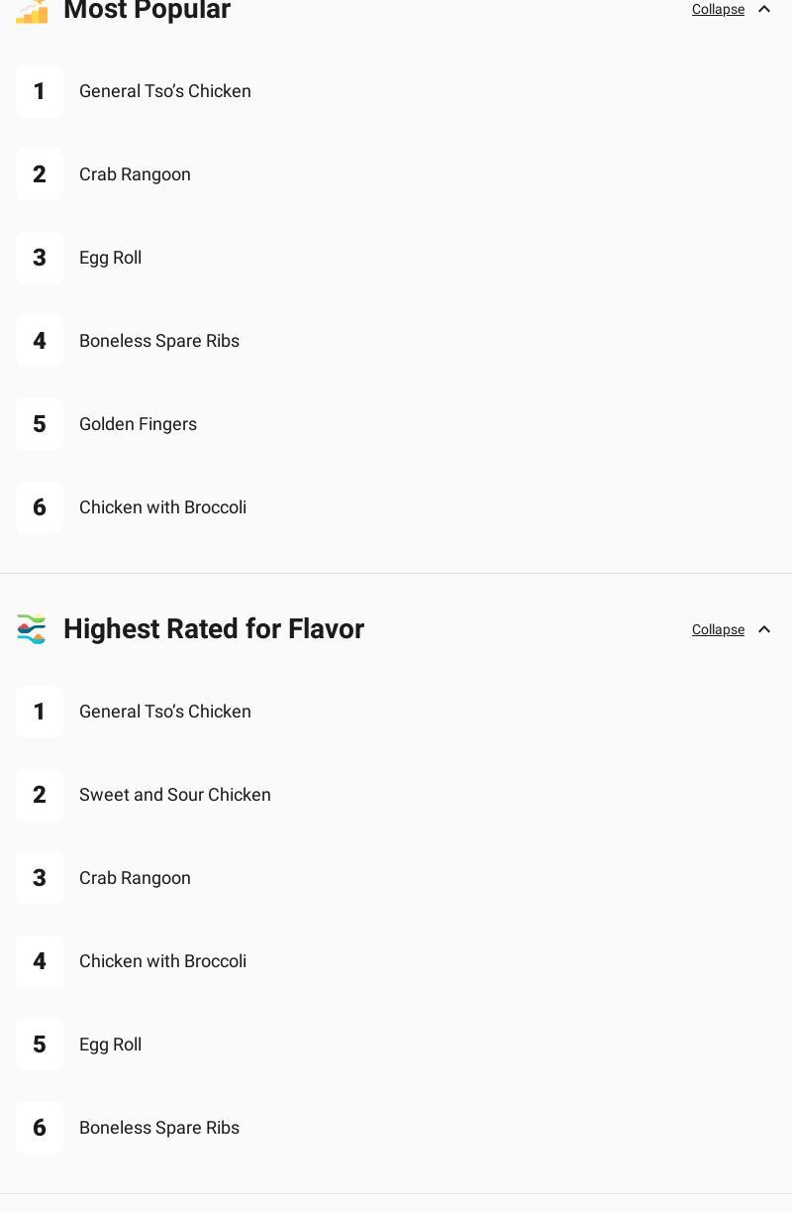Click rank badge 5 beside Egg Roll in Highest Rated for Flavor
Image resolution: width=792 pixels, height=1212 pixels.
click(40, 1045)
